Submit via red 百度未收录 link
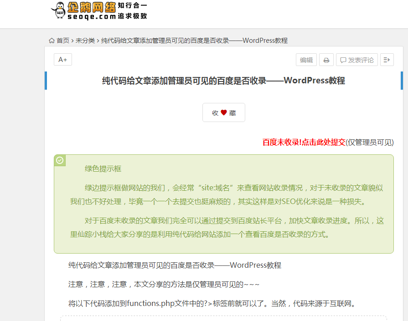Image resolution: width=408 pixels, height=321 pixels. 304,143
